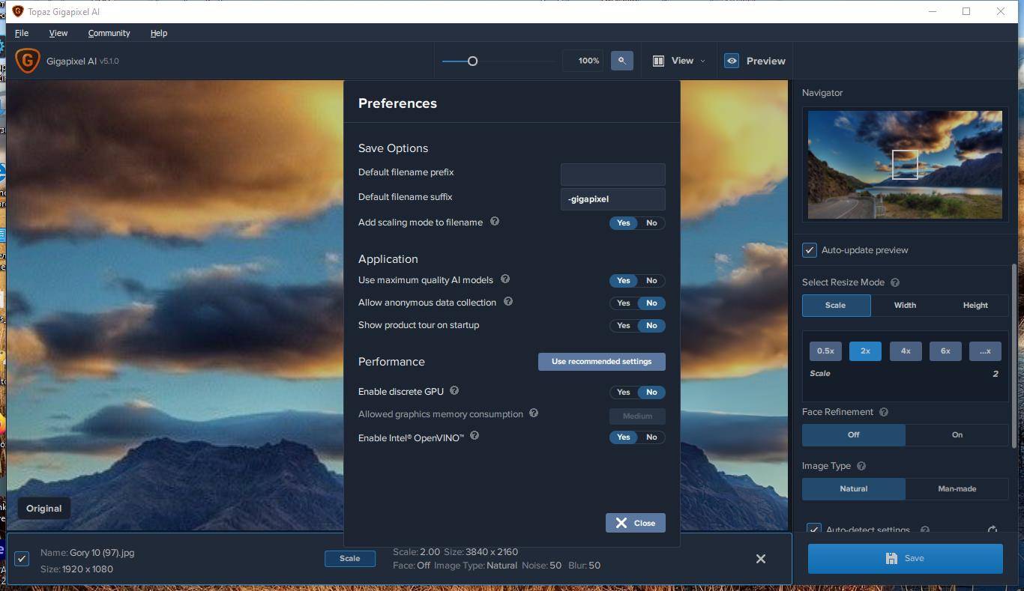Open the Help menu
Viewport: 1024px width, 591px height.
[159, 33]
